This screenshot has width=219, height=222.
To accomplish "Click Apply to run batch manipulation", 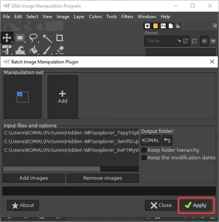I will click(x=195, y=205).
